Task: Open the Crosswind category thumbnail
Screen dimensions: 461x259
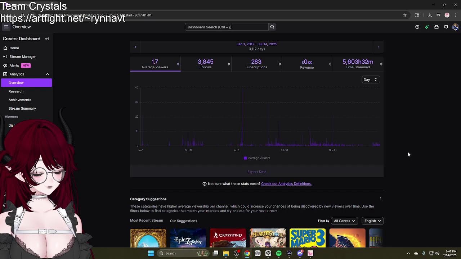Action: 228,238
